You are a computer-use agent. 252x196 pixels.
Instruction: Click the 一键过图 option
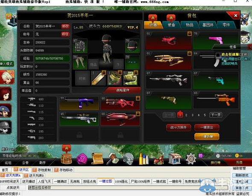point(105,181)
